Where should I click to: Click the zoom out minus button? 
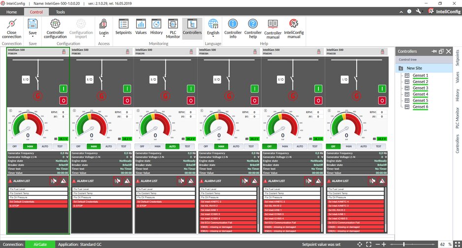click(x=378, y=244)
